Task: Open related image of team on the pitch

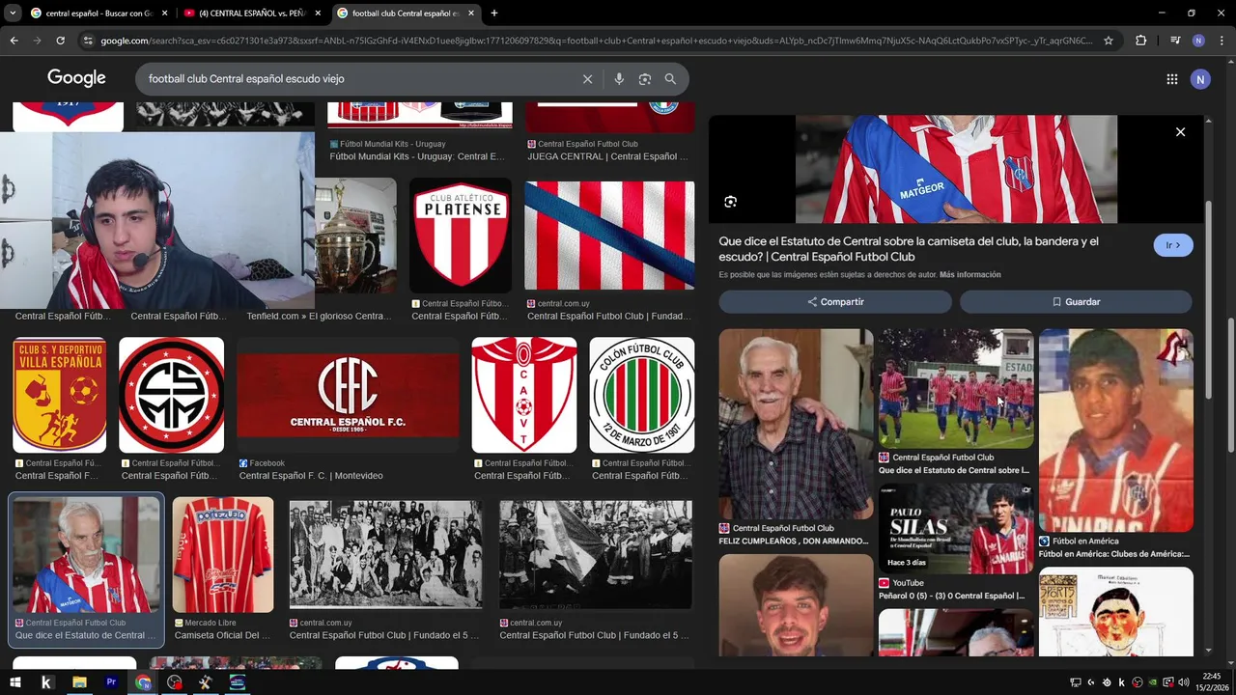Action: coord(956,388)
